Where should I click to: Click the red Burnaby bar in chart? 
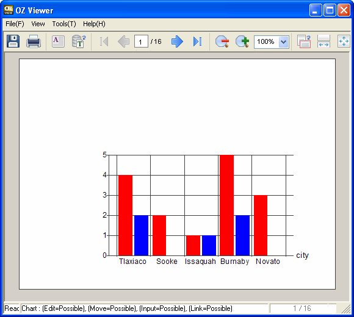tap(226, 205)
